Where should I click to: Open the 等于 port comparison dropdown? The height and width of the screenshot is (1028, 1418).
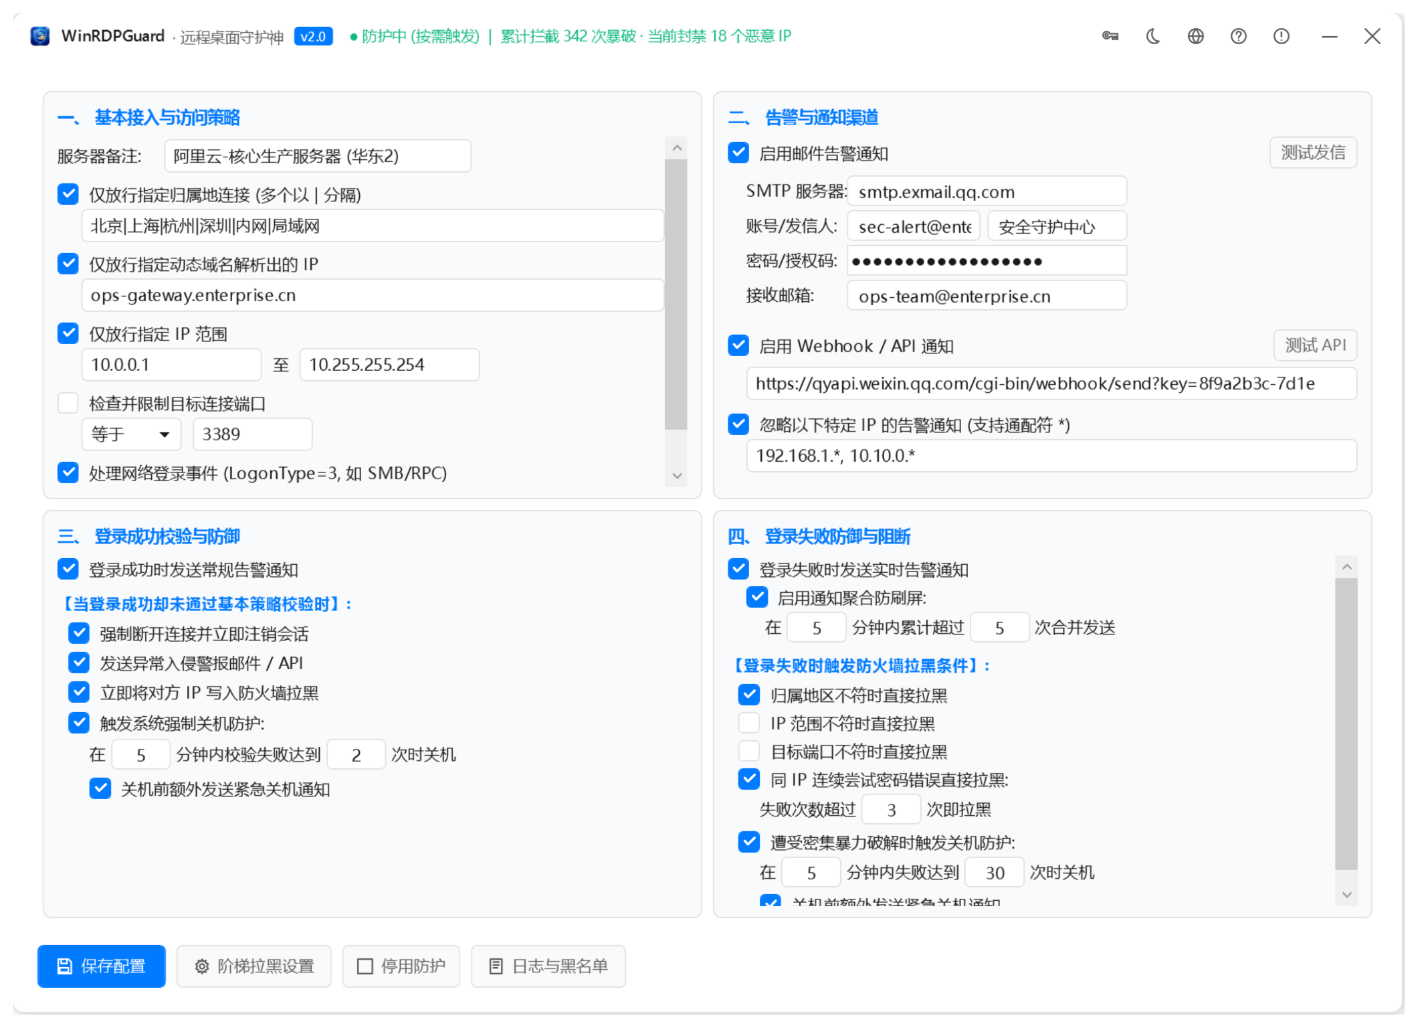point(132,434)
